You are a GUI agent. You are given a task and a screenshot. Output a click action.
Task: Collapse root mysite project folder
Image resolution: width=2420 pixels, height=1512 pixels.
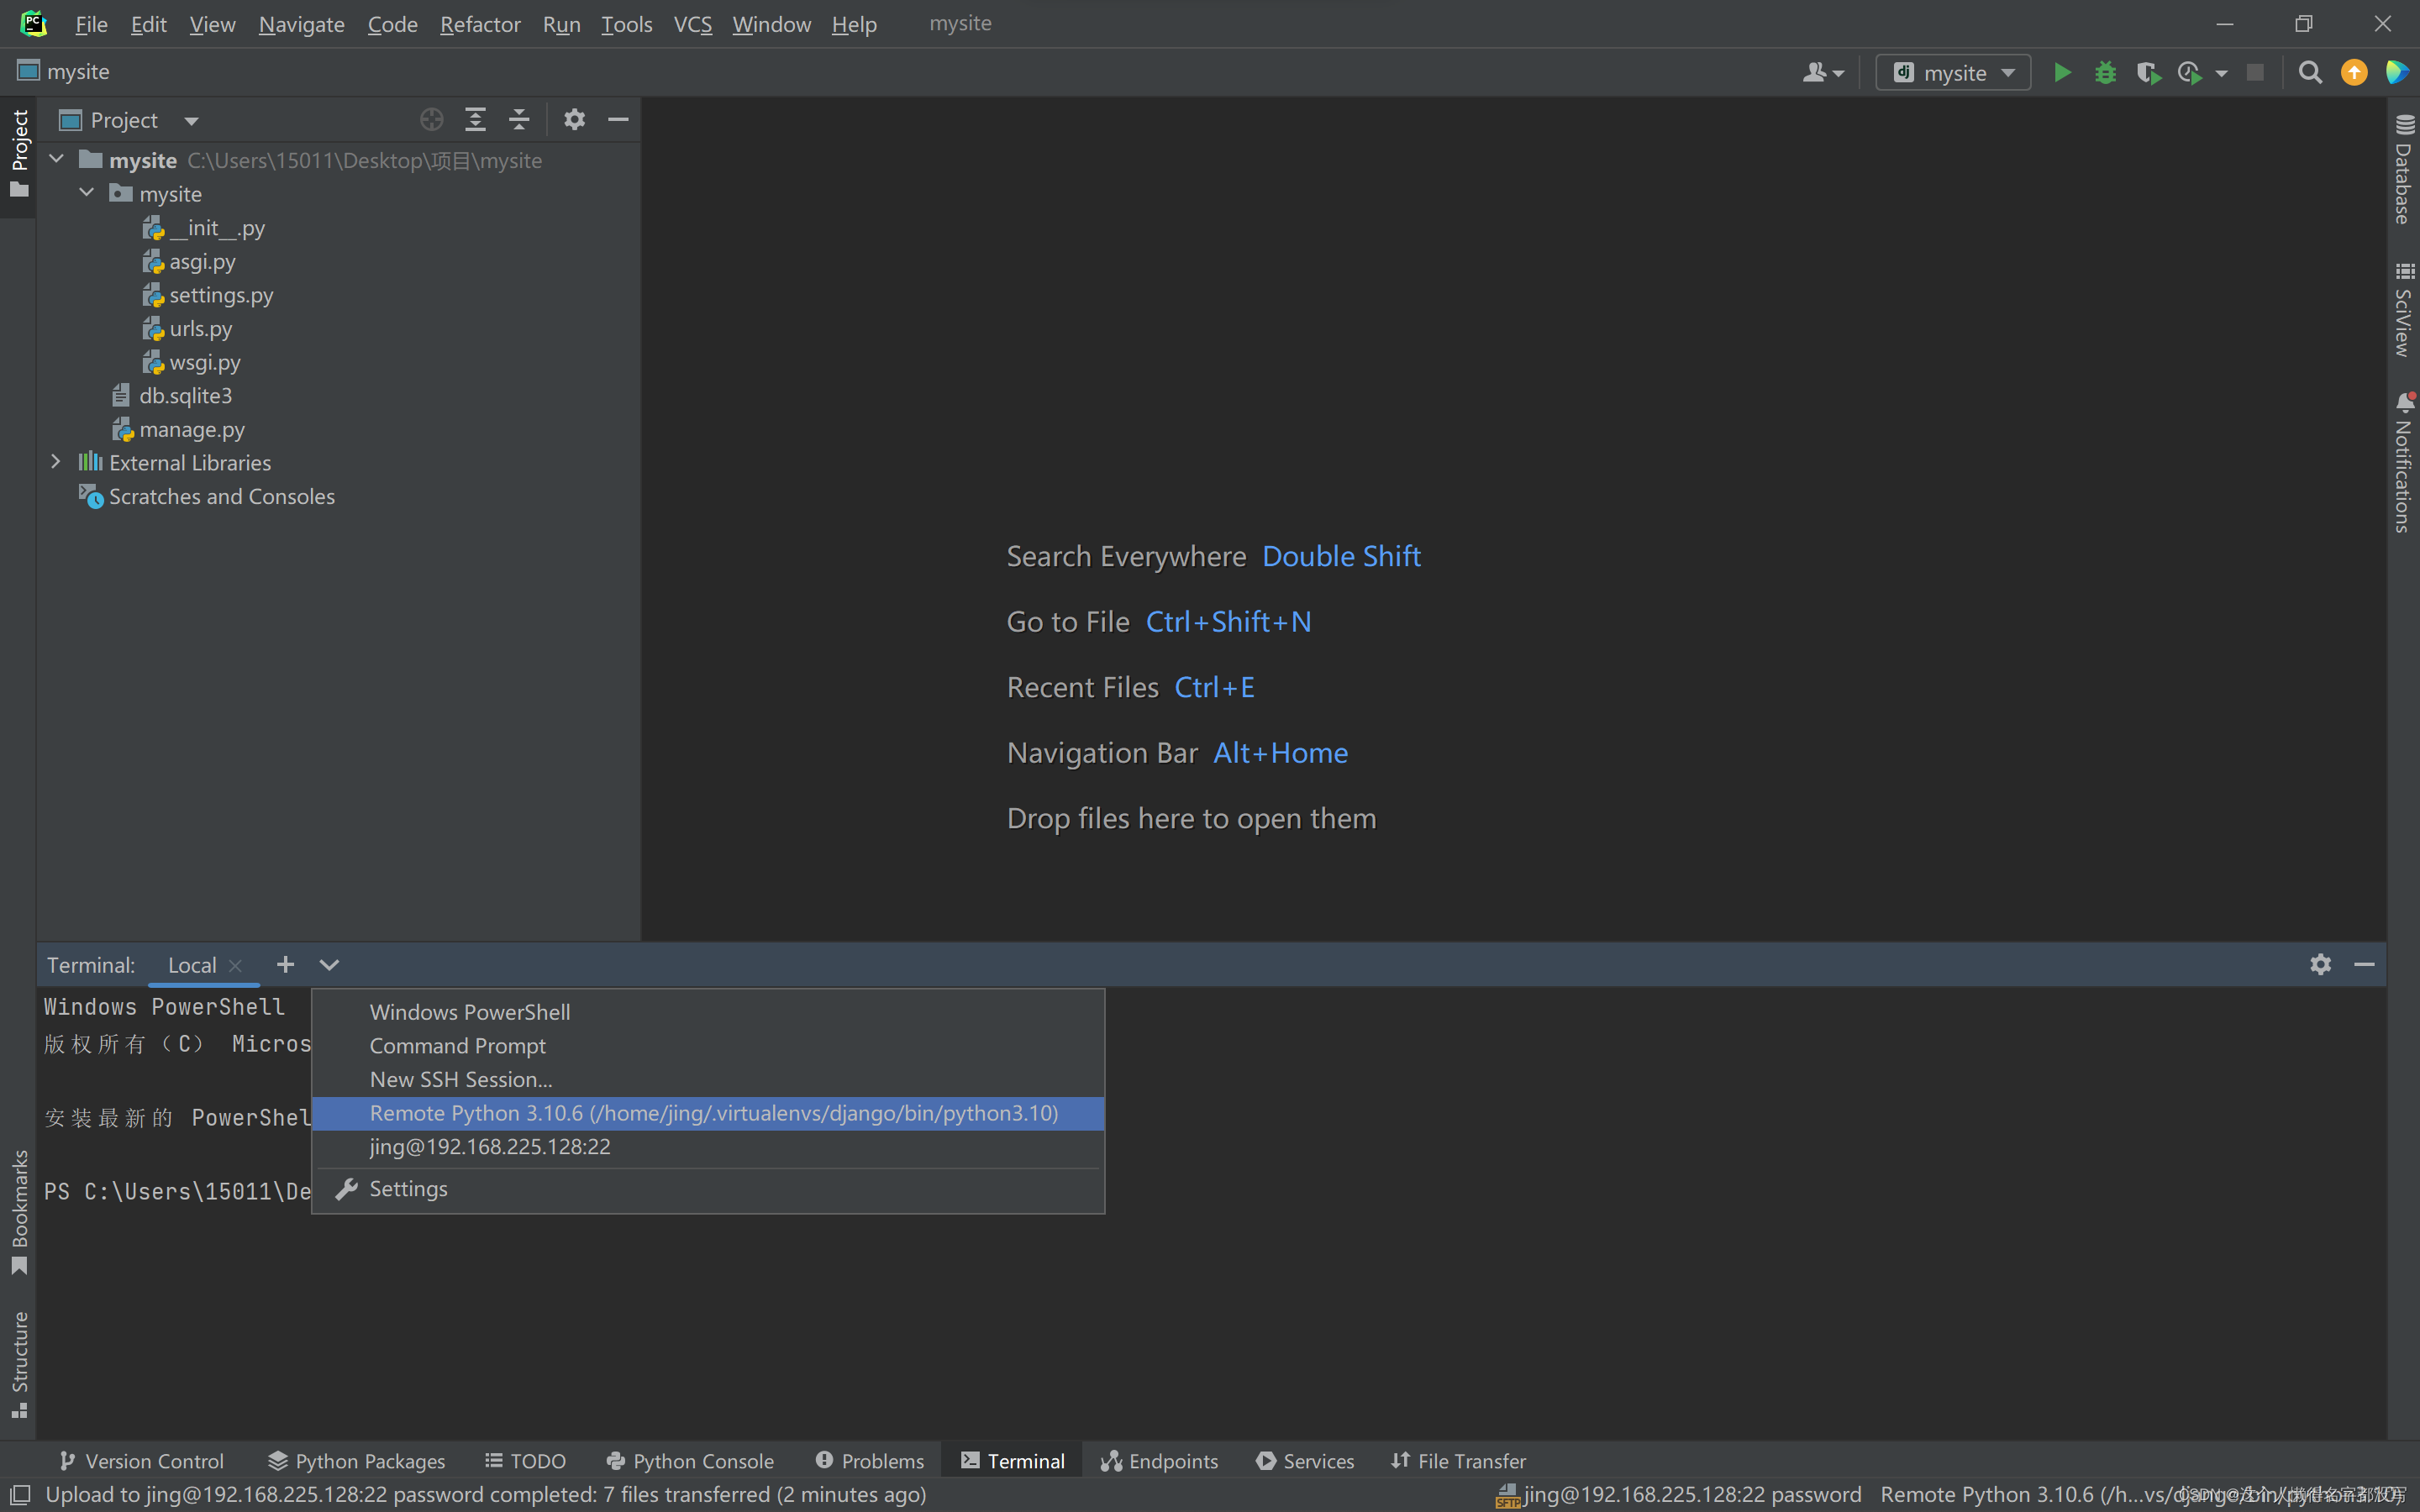pos(56,159)
